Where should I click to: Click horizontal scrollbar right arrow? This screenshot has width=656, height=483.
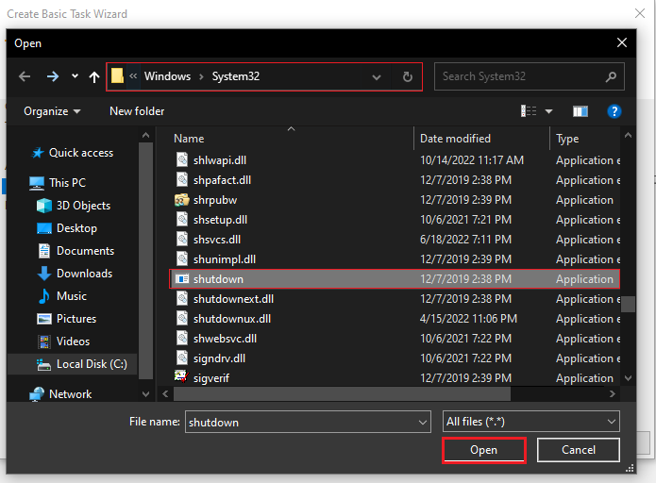pos(612,393)
